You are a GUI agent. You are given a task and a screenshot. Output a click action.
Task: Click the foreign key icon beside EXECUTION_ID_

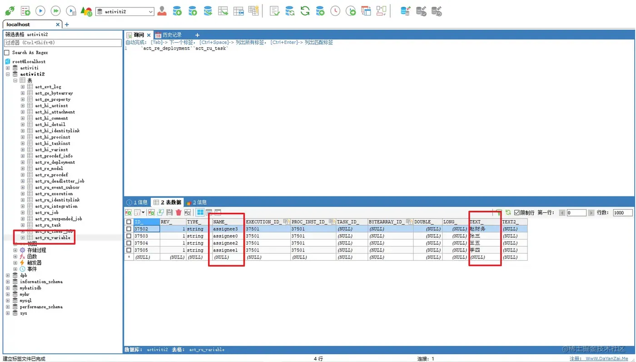point(286,222)
